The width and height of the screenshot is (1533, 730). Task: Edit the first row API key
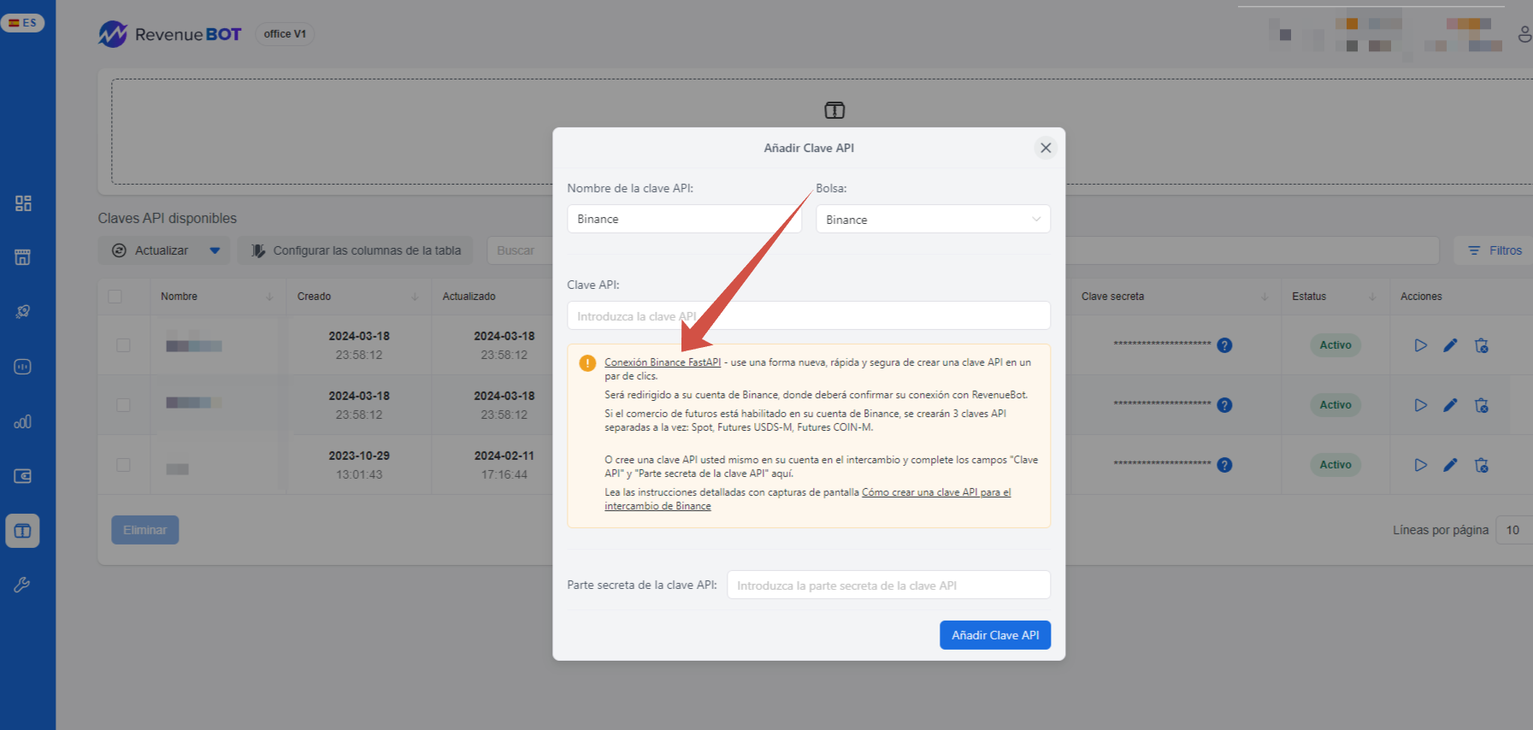(1450, 345)
